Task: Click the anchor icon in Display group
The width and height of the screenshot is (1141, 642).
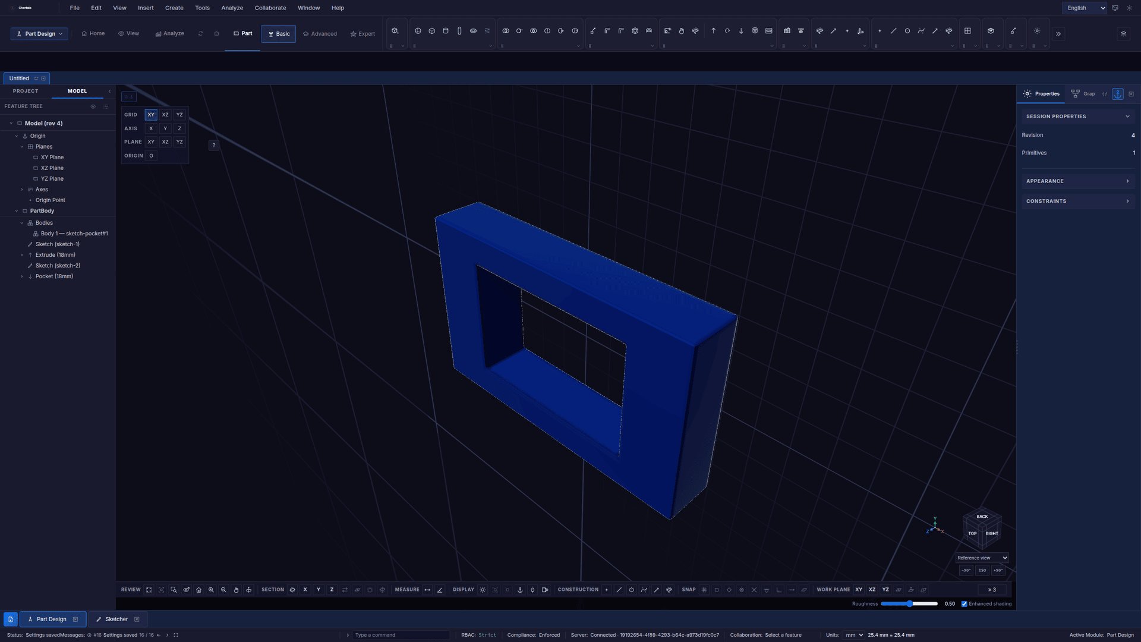Action: click(520, 590)
